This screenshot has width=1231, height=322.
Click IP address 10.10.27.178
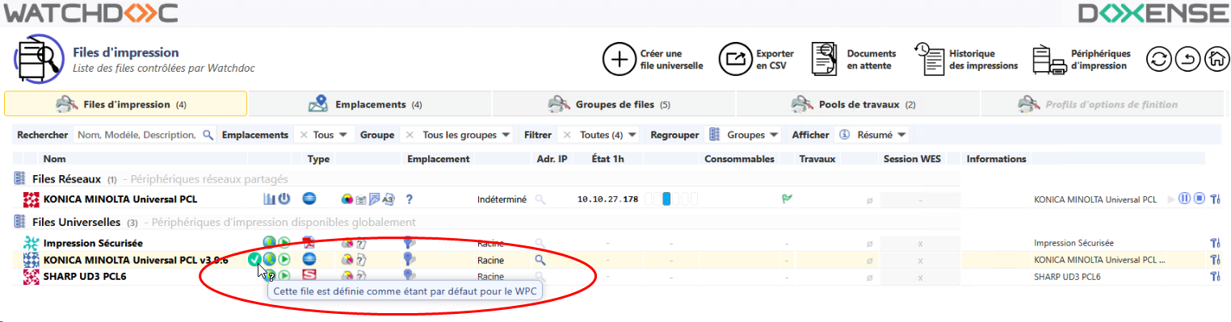tap(607, 199)
